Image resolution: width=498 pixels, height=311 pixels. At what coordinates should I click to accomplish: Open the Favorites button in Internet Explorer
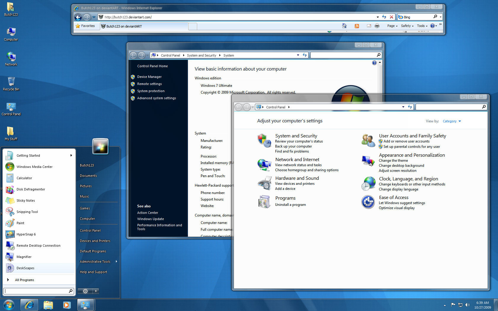[85, 26]
